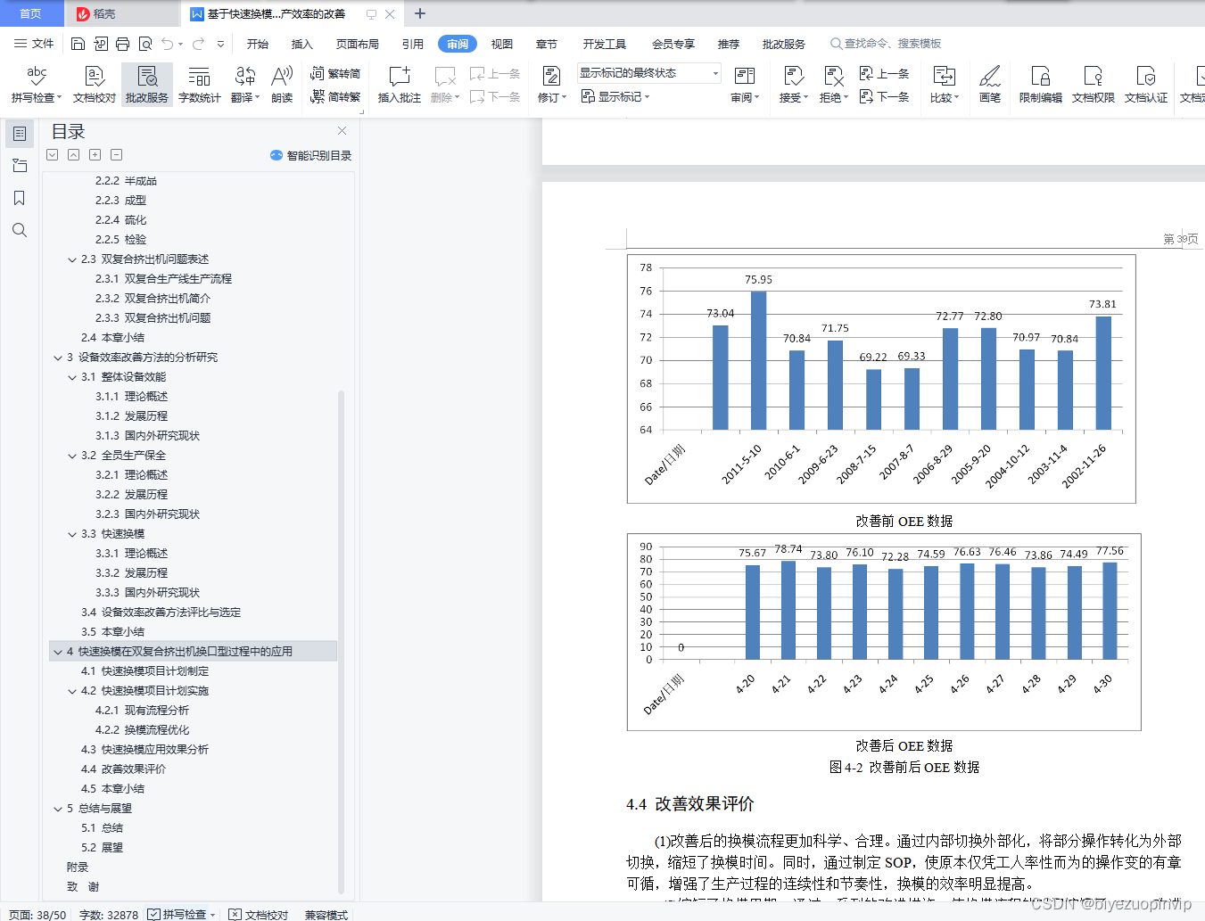Collapse section 4.2 快速换模项目计划实施
This screenshot has height=921, width=1205.
click(x=72, y=691)
